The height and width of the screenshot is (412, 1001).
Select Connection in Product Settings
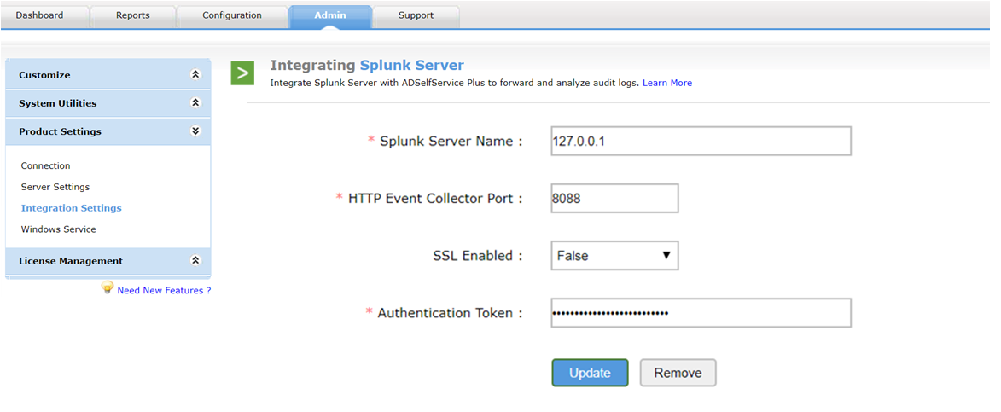click(x=45, y=165)
